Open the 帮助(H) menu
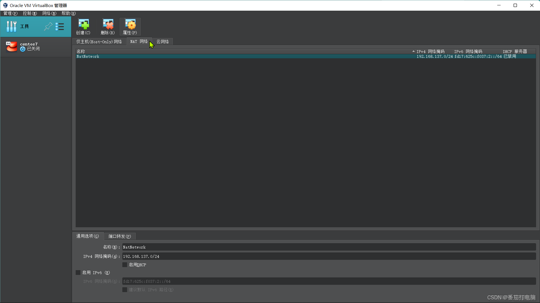The height and width of the screenshot is (303, 540). click(x=69, y=13)
